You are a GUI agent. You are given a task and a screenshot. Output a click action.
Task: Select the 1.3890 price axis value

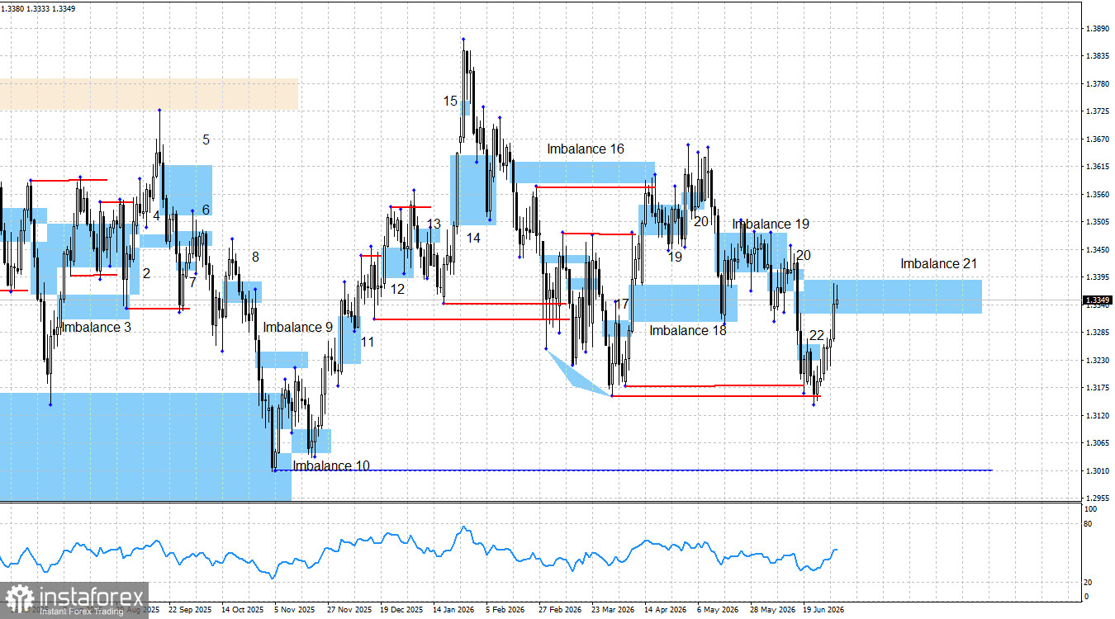coord(1098,29)
